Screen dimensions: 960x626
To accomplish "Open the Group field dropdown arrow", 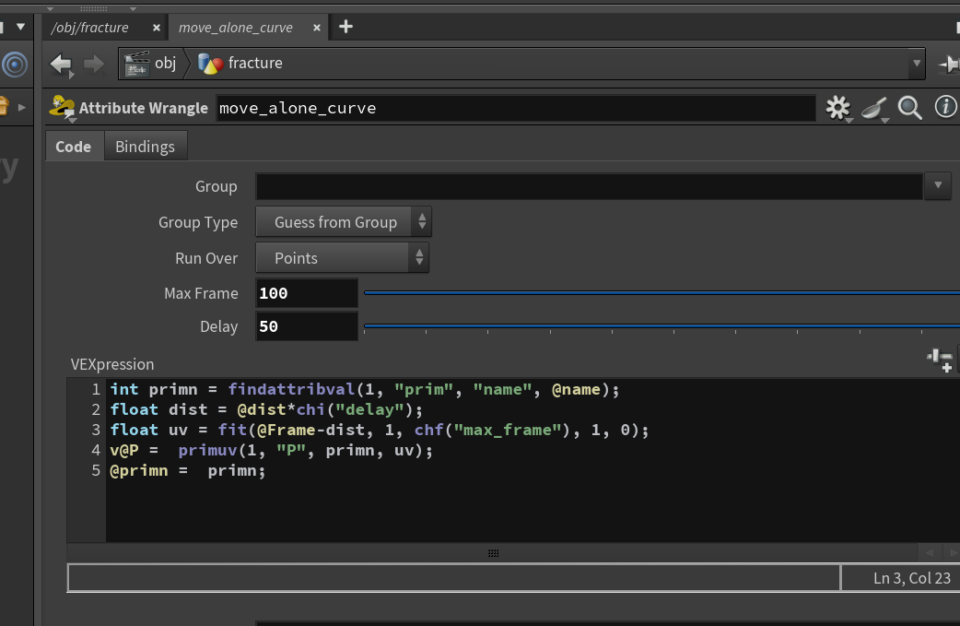I will [938, 185].
